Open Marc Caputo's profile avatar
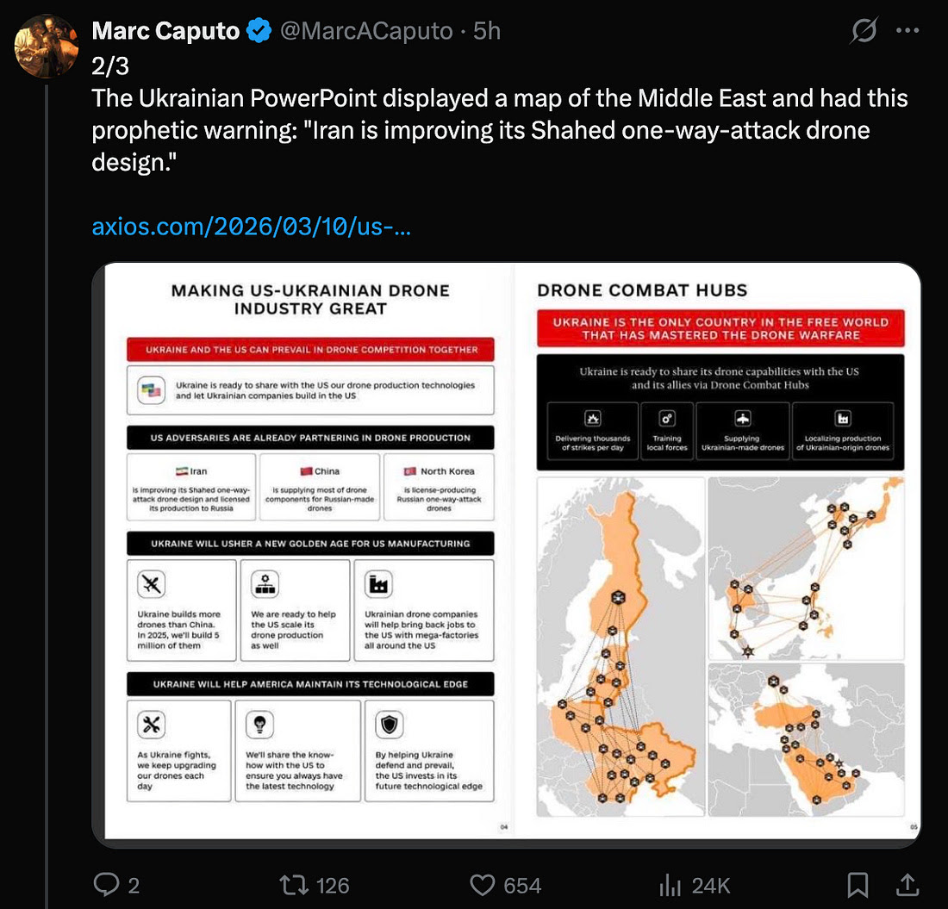 click(x=47, y=47)
